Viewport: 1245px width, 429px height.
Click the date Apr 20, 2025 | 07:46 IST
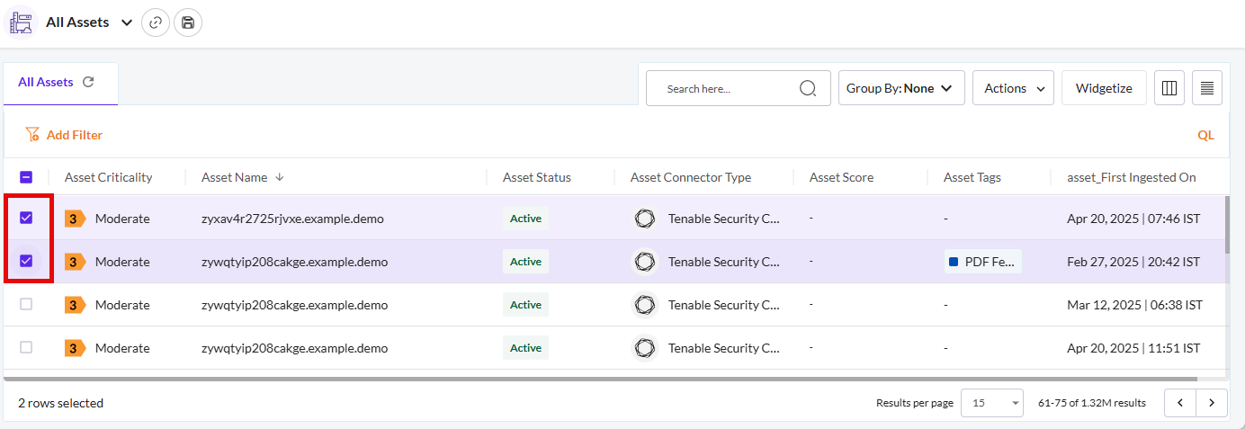click(x=1133, y=219)
